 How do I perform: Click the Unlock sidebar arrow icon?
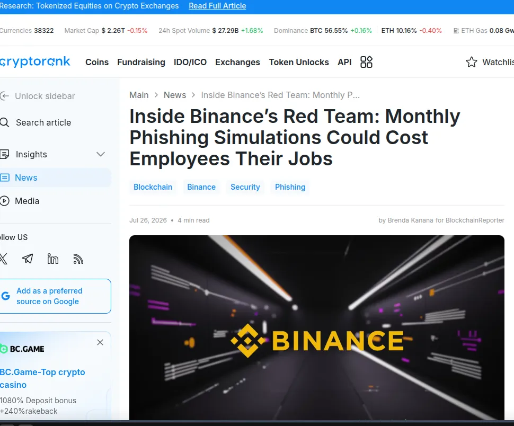(x=4, y=96)
